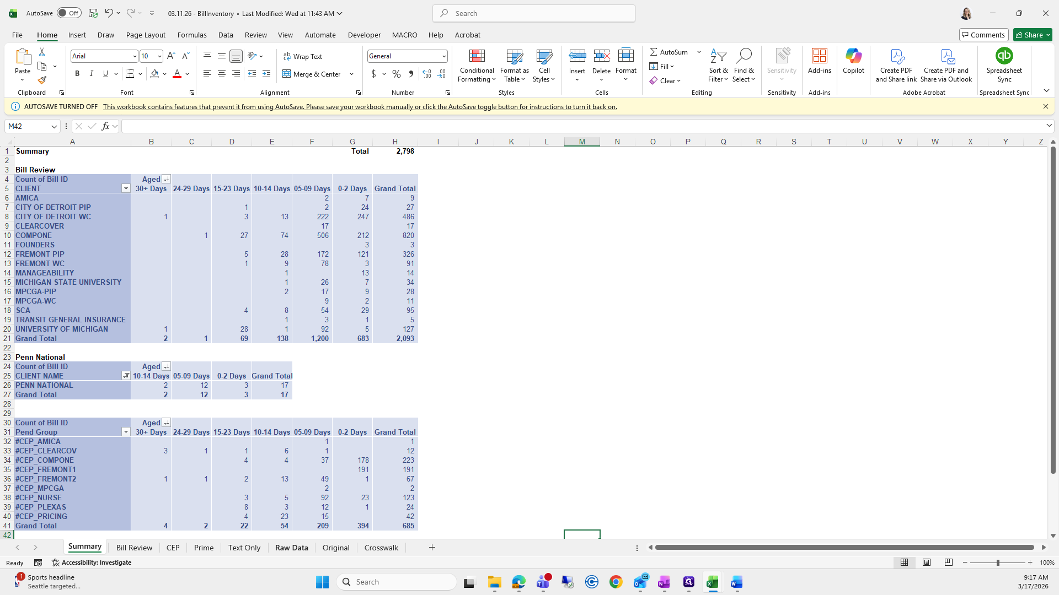The height and width of the screenshot is (595, 1059).
Task: Click the Merge & Center button
Action: 312,74
